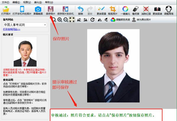Viewport: 177px width, 121px height.
Task: Open the 更换服装 clothing changer
Action: click(157, 10)
